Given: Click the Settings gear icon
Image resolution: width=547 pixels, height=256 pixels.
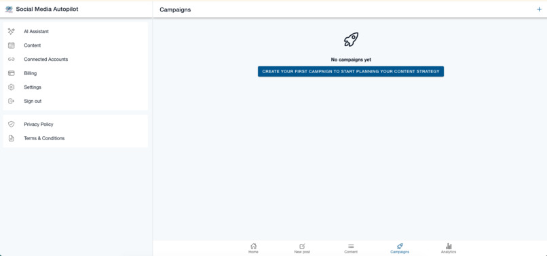Looking at the screenshot, I should point(11,87).
